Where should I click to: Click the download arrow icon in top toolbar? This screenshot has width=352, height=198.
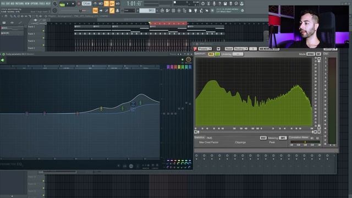(242, 3)
